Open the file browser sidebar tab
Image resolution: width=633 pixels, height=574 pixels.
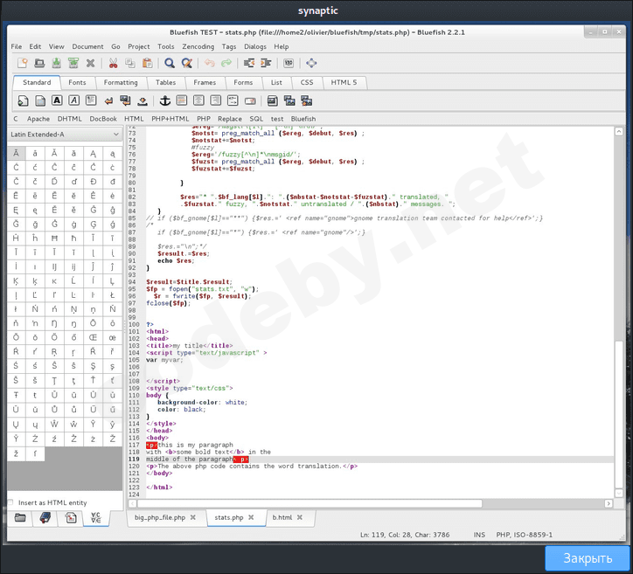pos(20,518)
